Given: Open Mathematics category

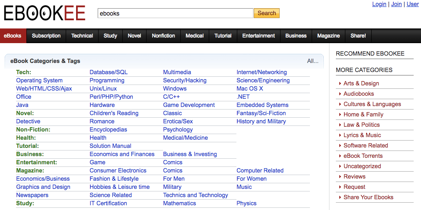Looking at the screenshot, I should pos(179,204).
